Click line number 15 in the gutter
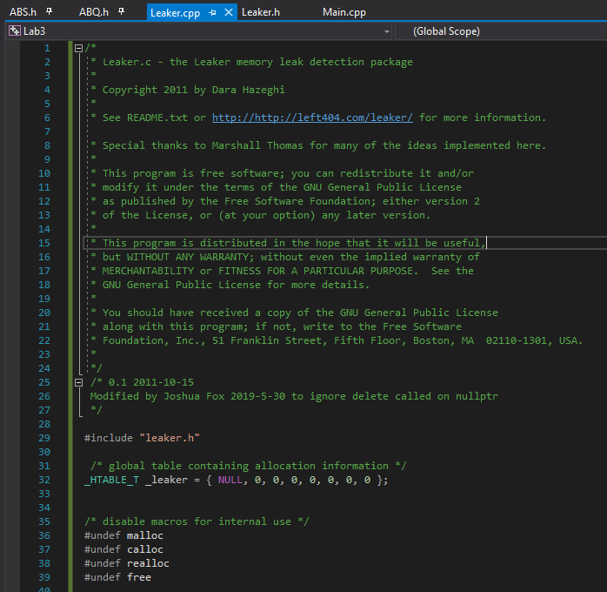 (44, 243)
